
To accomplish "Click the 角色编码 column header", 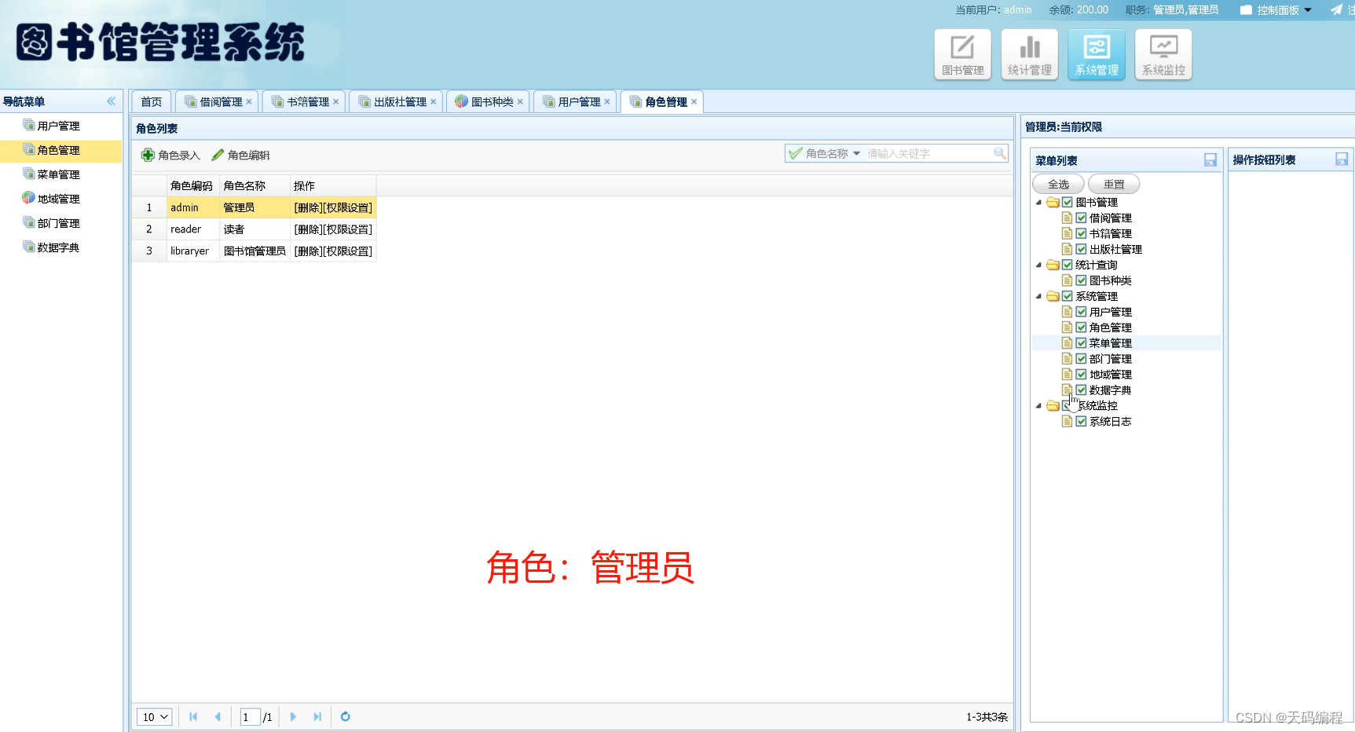I will click(x=192, y=185).
